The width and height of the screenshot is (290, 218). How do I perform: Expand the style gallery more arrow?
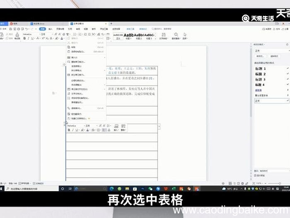(155, 38)
